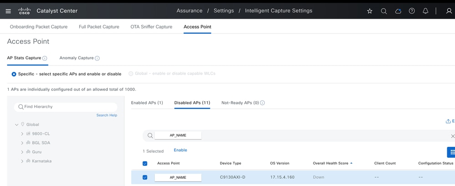Image resolution: width=455 pixels, height=186 pixels.
Task: Open the AP Stats Capture sub-tab
Action: (x=24, y=58)
